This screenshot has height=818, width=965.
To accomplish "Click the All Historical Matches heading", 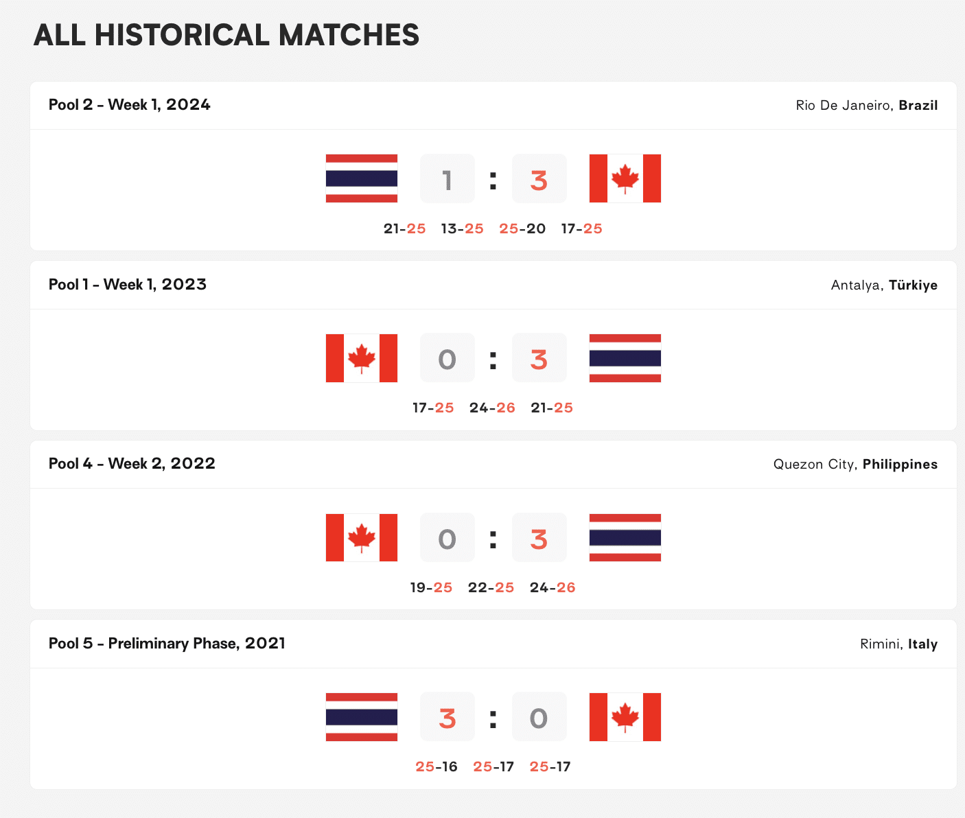I will coord(226,35).
